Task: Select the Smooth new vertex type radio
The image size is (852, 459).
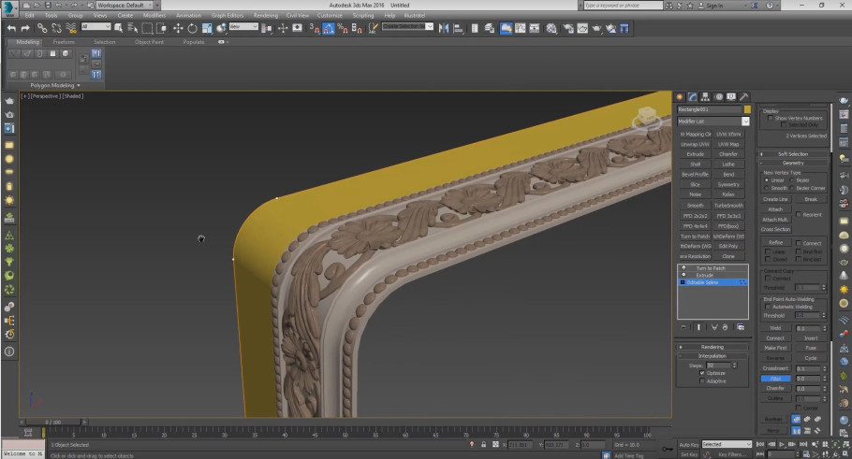Action: click(x=767, y=188)
